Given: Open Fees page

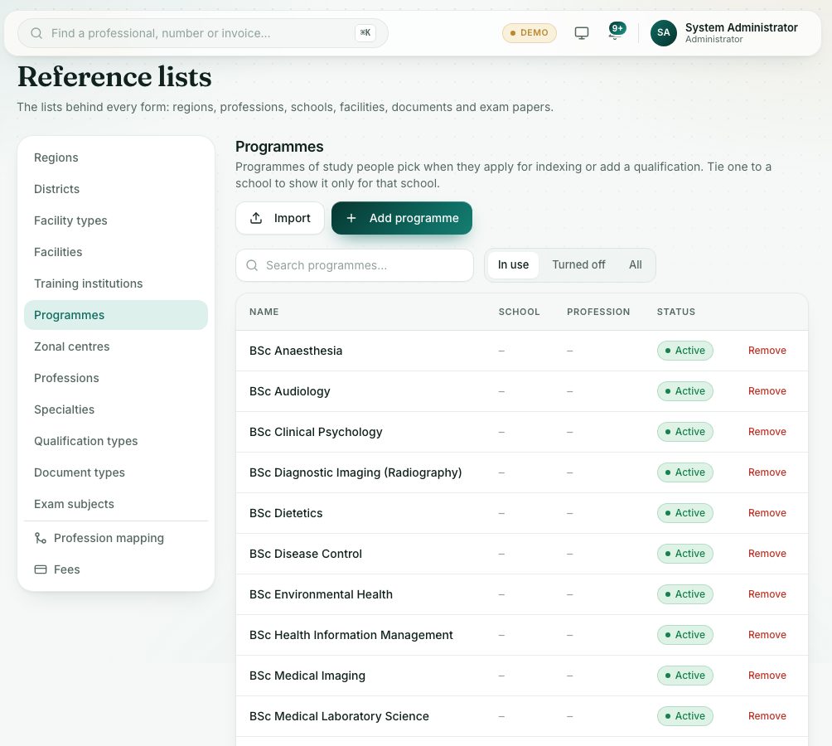Looking at the screenshot, I should click(x=116, y=569).
